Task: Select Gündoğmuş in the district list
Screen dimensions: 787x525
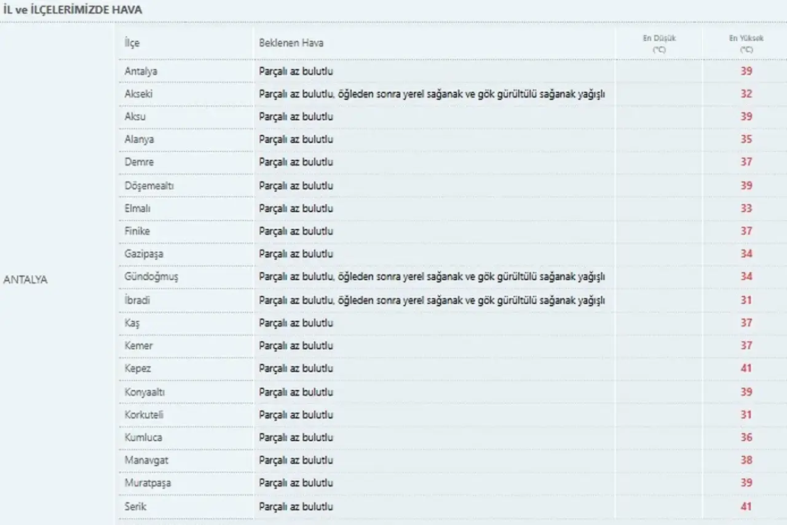Action: [151, 277]
